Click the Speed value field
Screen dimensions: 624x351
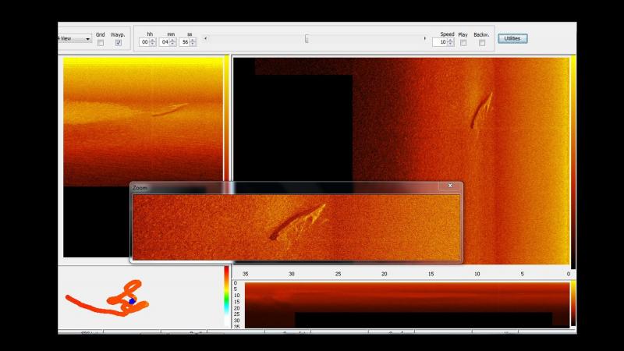pyautogui.click(x=440, y=42)
